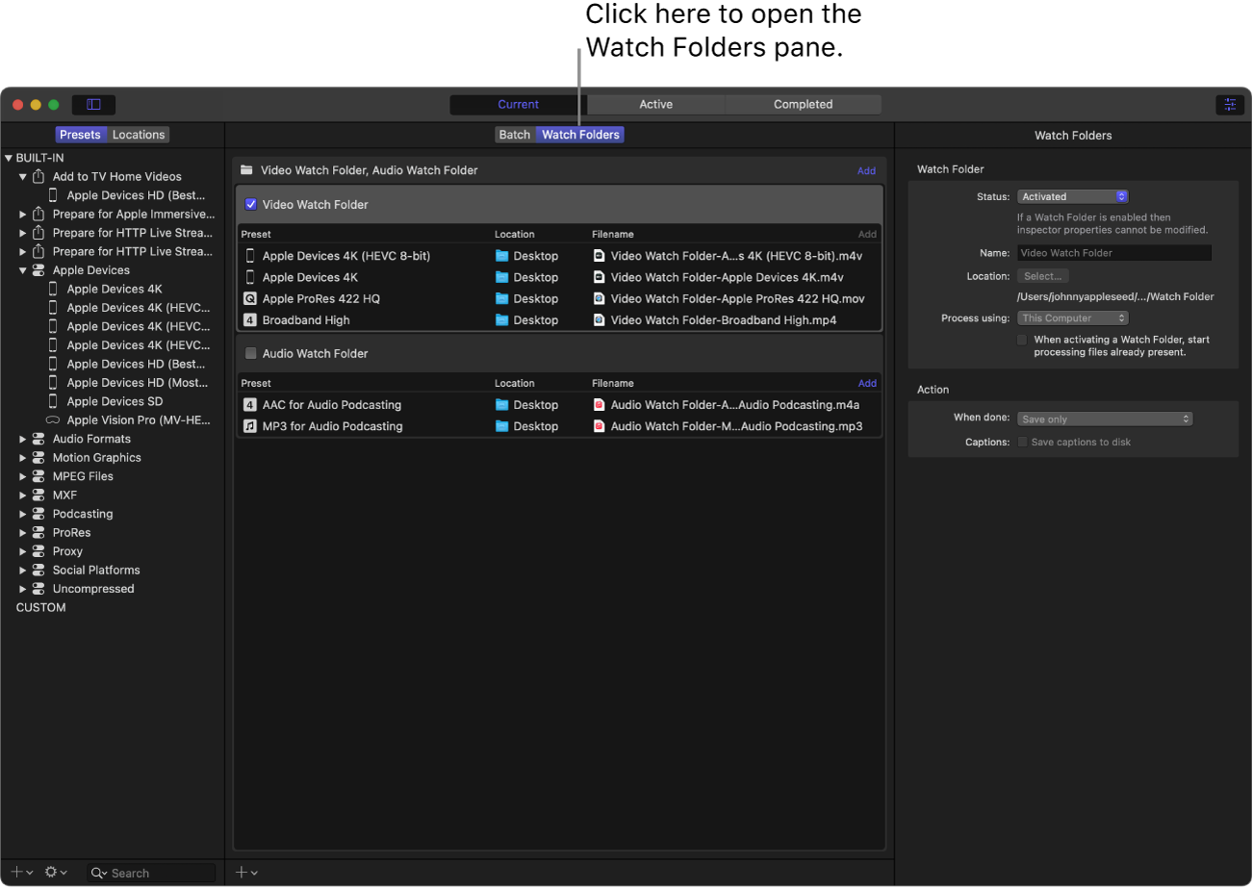The width and height of the screenshot is (1253, 889).
Task: Switch to the Completed view
Action: 803,104
